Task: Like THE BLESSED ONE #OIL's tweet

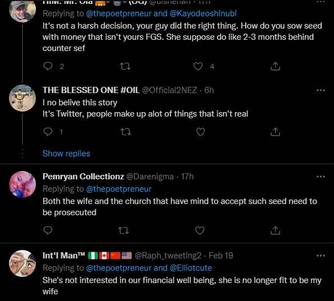Action: pos(201,132)
